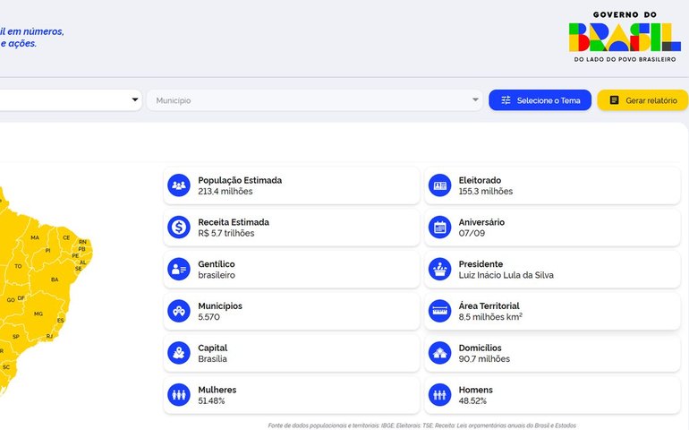Click the Gerar relatório button

(x=642, y=100)
